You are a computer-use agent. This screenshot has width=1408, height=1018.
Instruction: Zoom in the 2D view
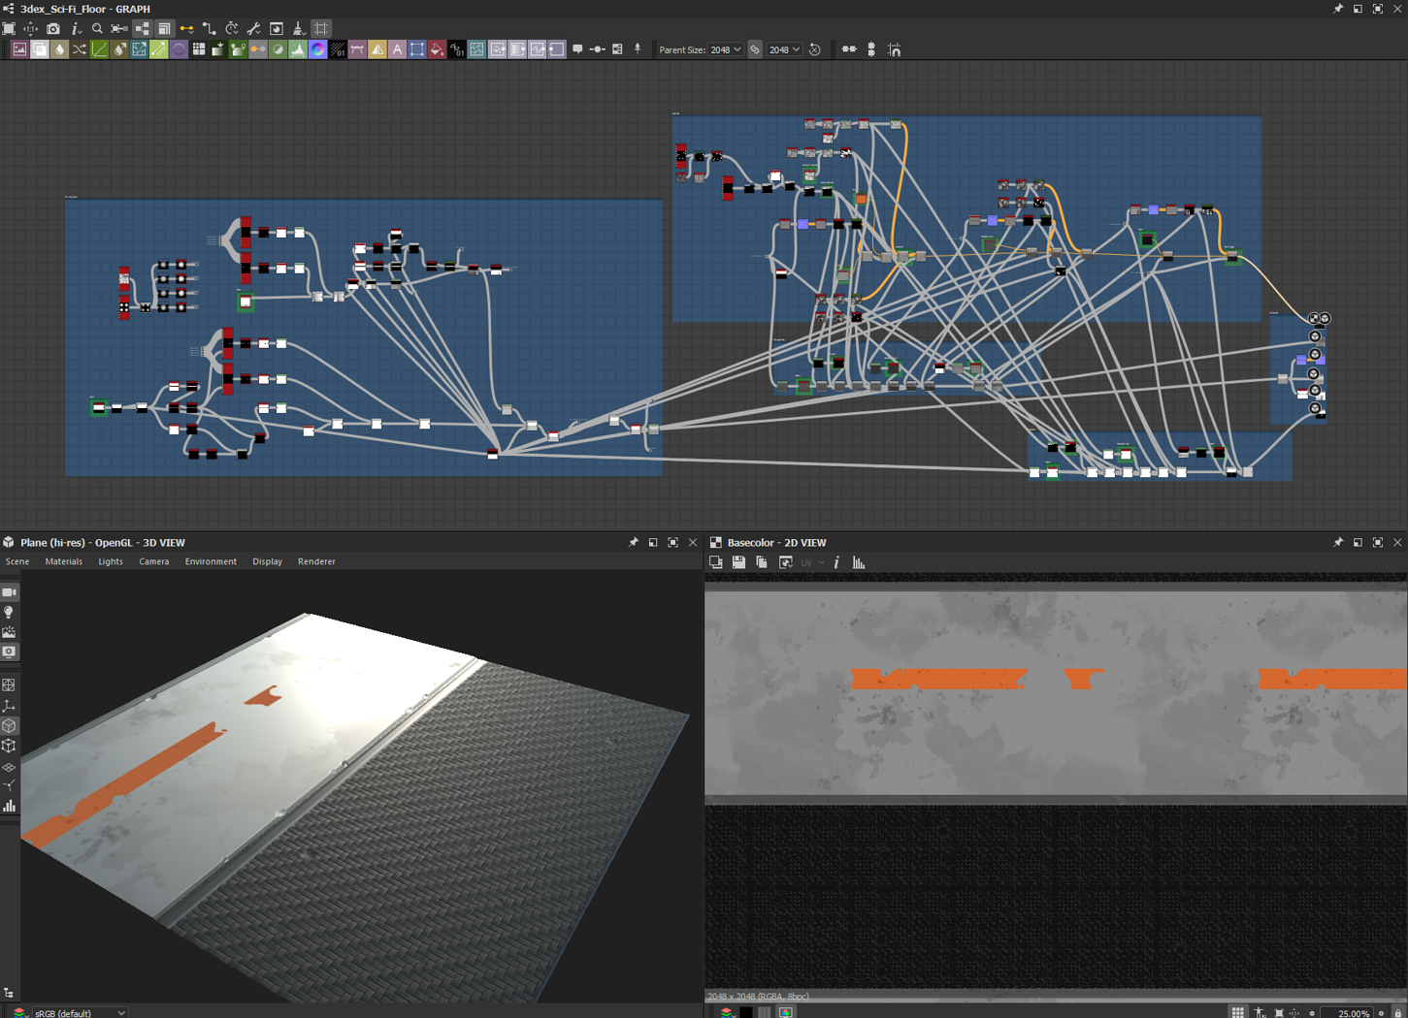tap(1381, 1012)
